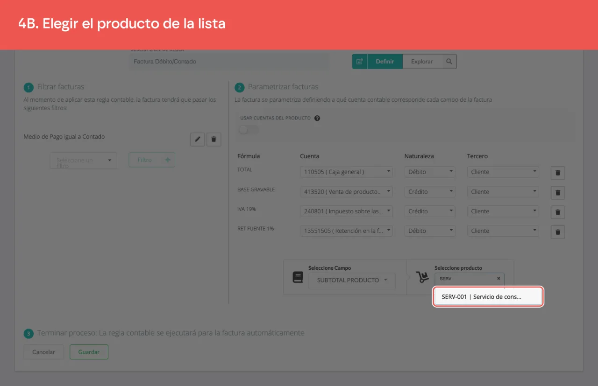This screenshot has width=598, height=386.
Task: Click the green edit icon beside Definir
Action: point(360,62)
